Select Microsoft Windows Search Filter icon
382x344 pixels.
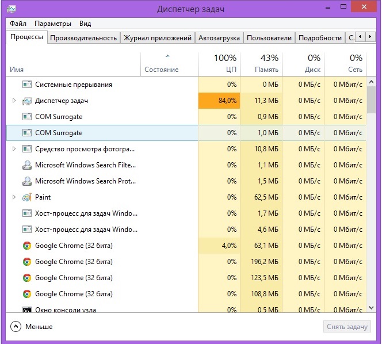coord(27,165)
